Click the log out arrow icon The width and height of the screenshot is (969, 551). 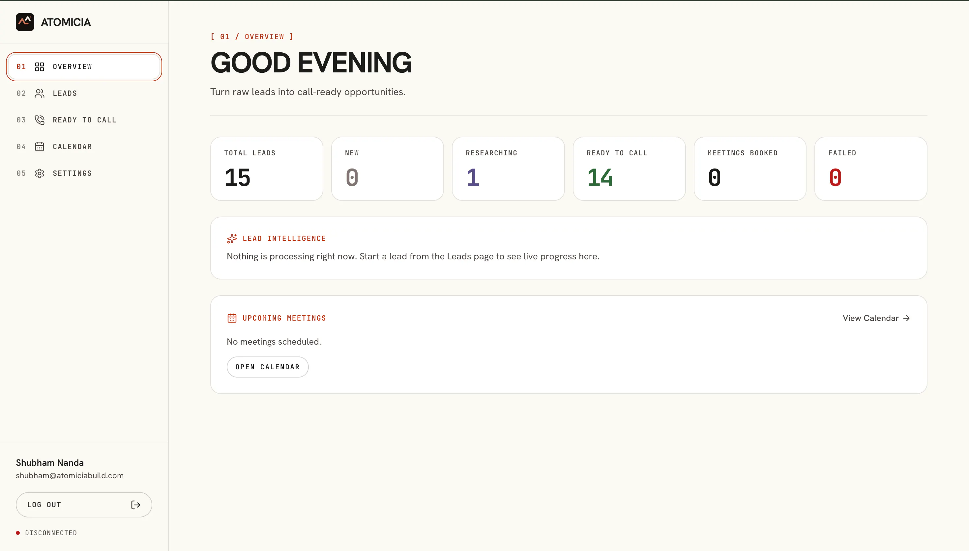click(x=135, y=505)
